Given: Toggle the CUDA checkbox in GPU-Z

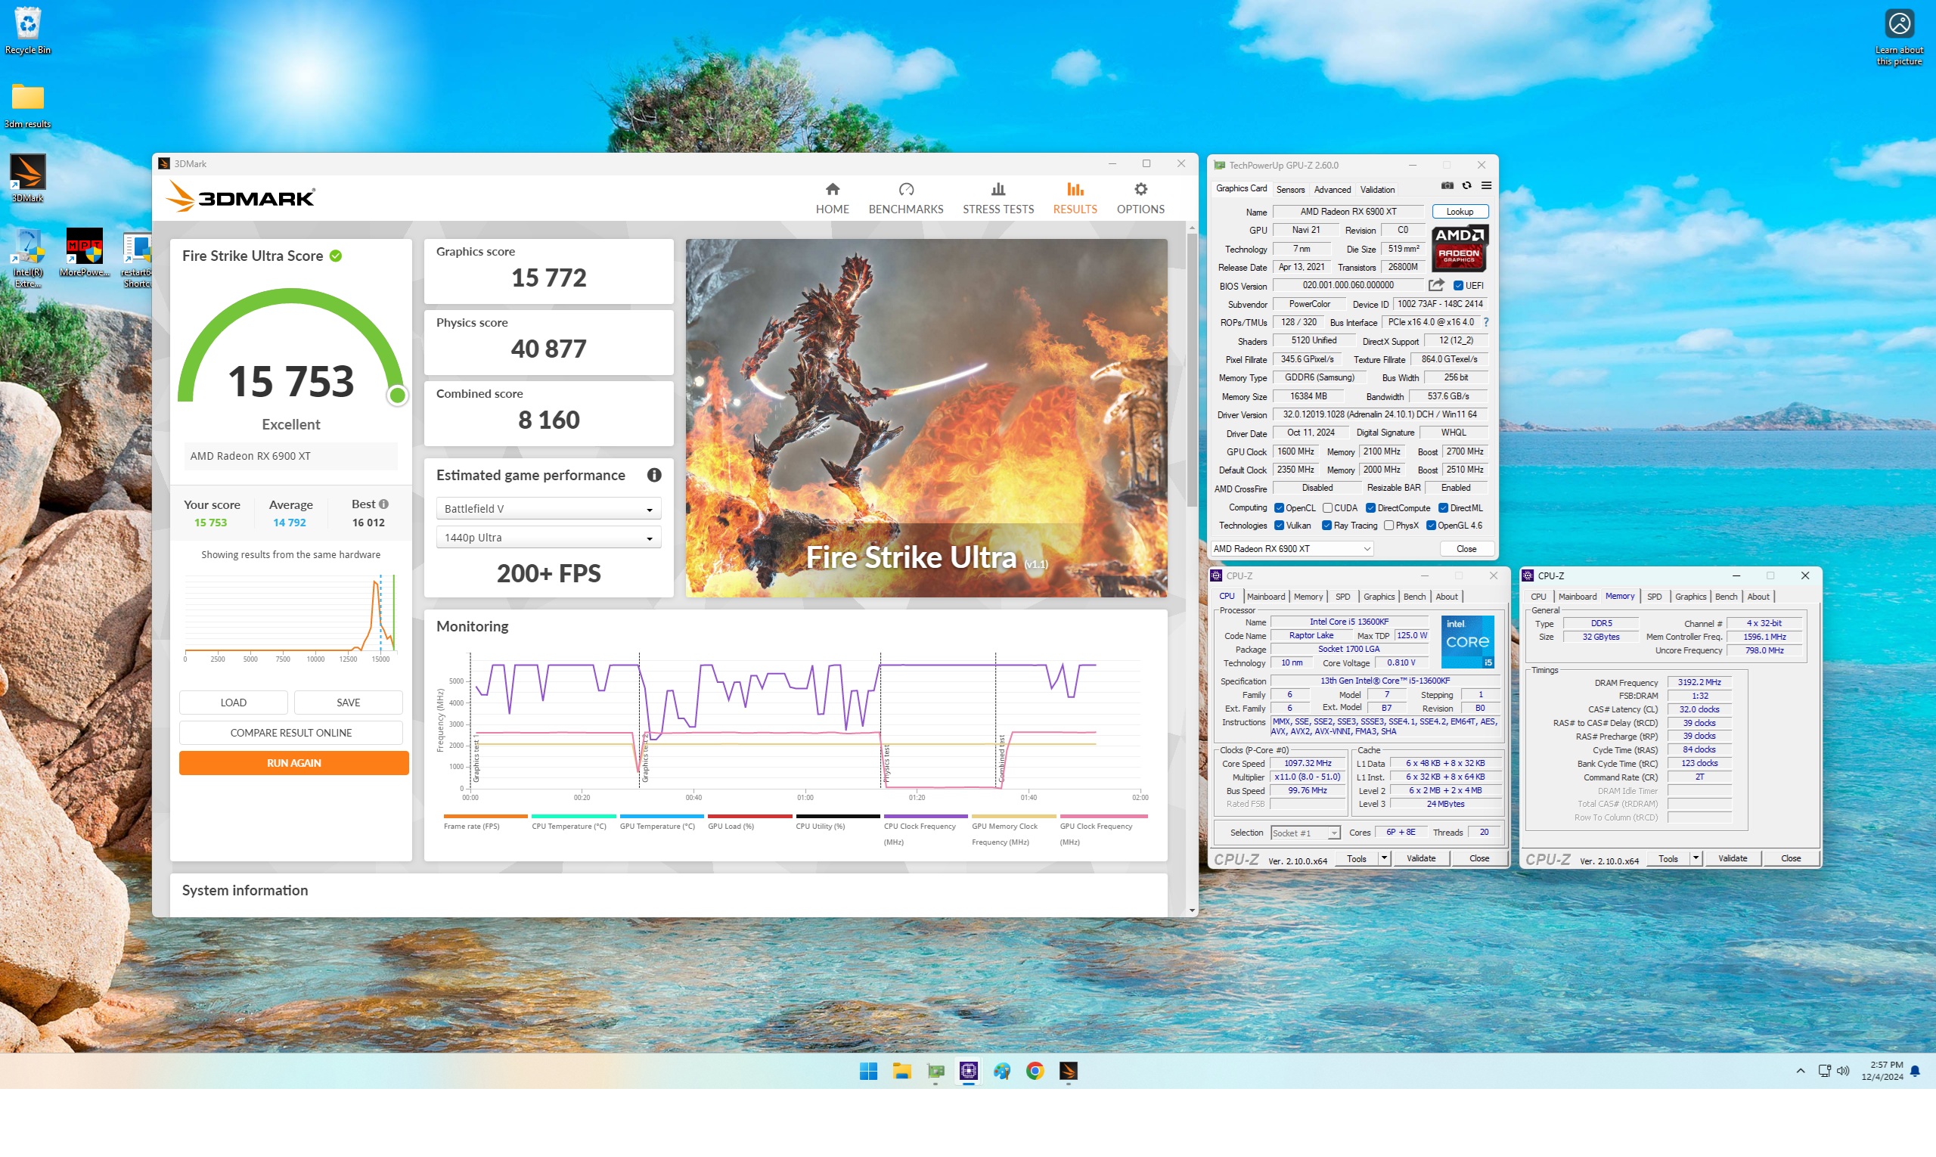Looking at the screenshot, I should (x=1326, y=507).
